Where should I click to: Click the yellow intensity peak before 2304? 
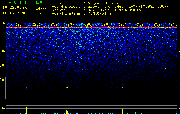(67, 112)
